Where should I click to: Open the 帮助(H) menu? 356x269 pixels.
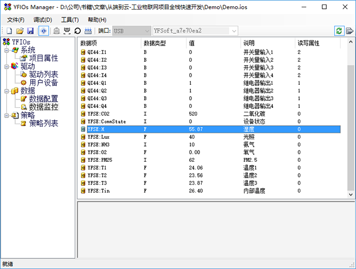(97, 20)
